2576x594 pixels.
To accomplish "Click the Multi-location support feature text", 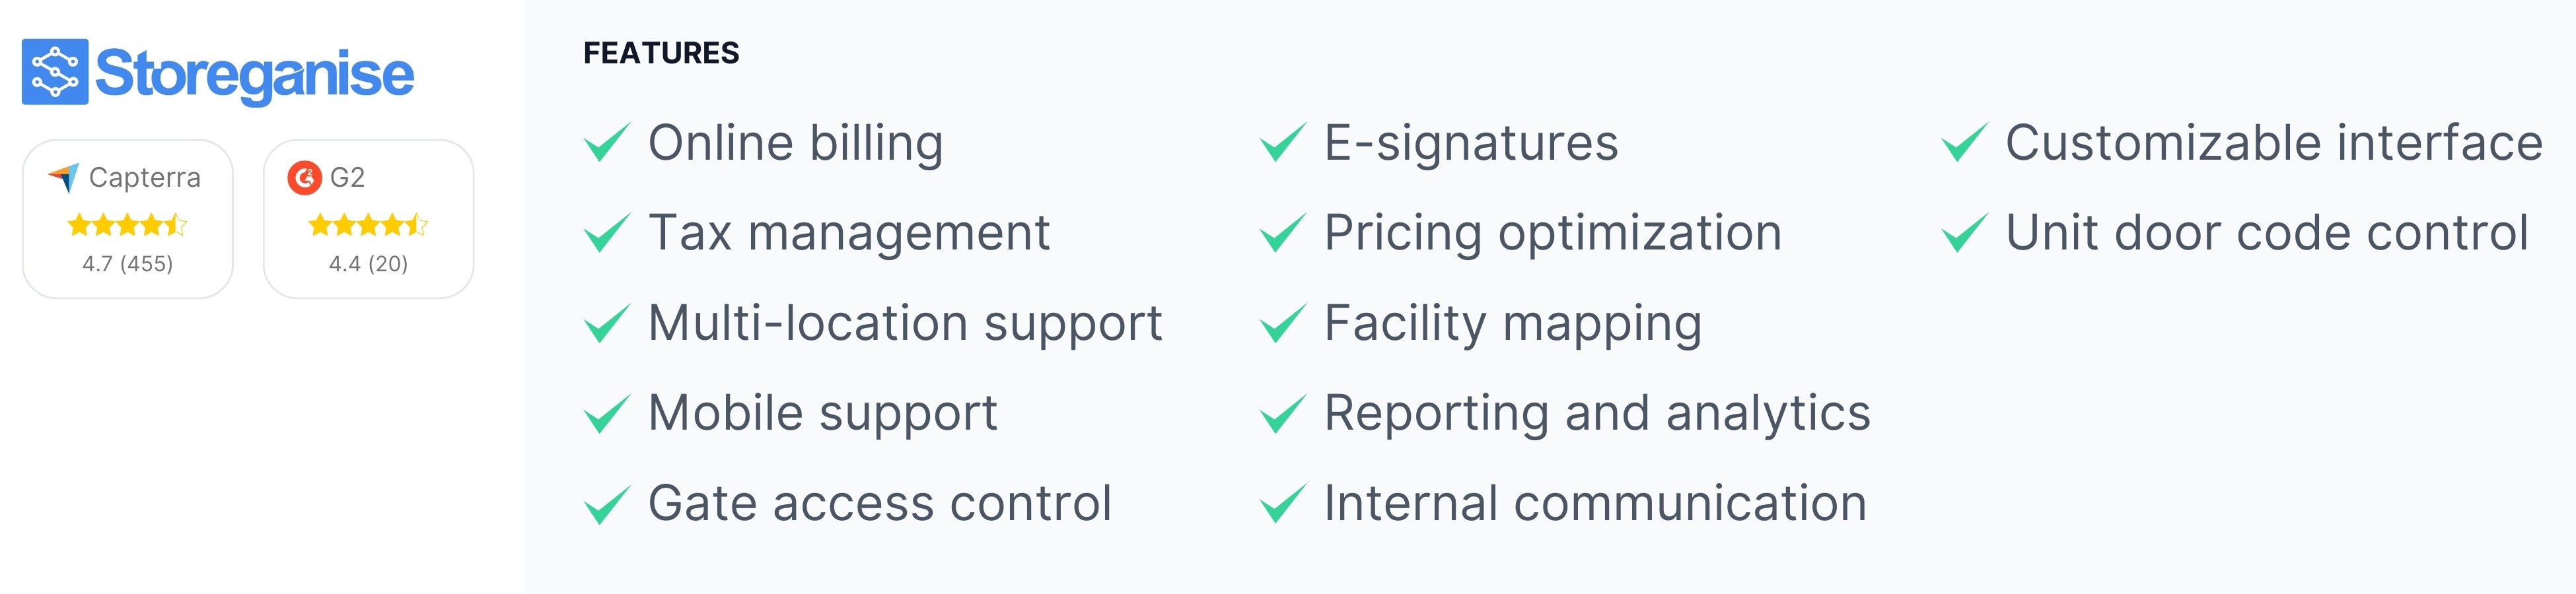I will (905, 323).
